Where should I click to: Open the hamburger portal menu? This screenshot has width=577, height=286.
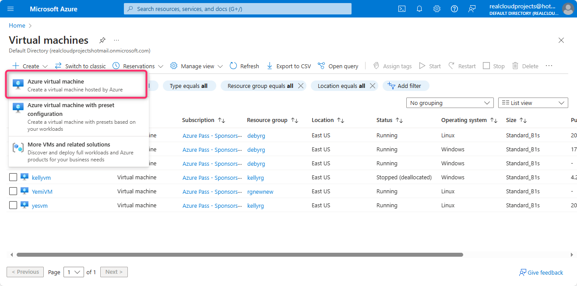[x=11, y=9]
